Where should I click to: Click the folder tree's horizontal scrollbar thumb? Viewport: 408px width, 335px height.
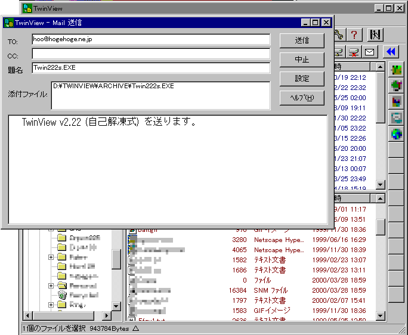tap(63, 316)
